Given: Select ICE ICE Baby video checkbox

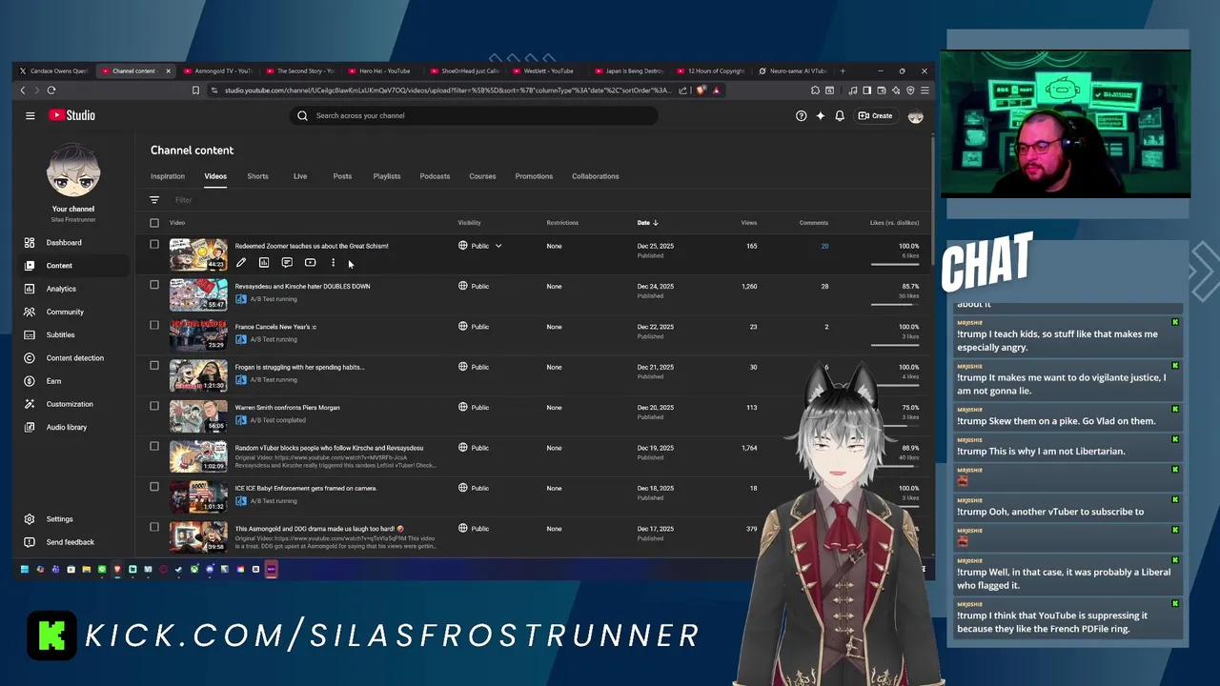Looking at the screenshot, I should 154,487.
